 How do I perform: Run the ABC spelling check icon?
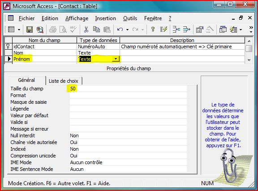point(73,30)
